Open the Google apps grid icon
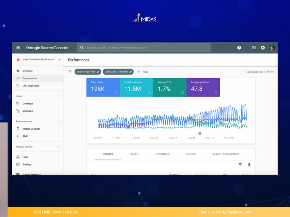The width and height of the screenshot is (290, 217). [254, 48]
